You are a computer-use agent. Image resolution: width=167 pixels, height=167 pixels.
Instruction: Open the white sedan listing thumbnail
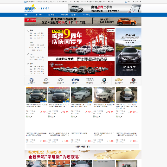click(x=82, y=95)
